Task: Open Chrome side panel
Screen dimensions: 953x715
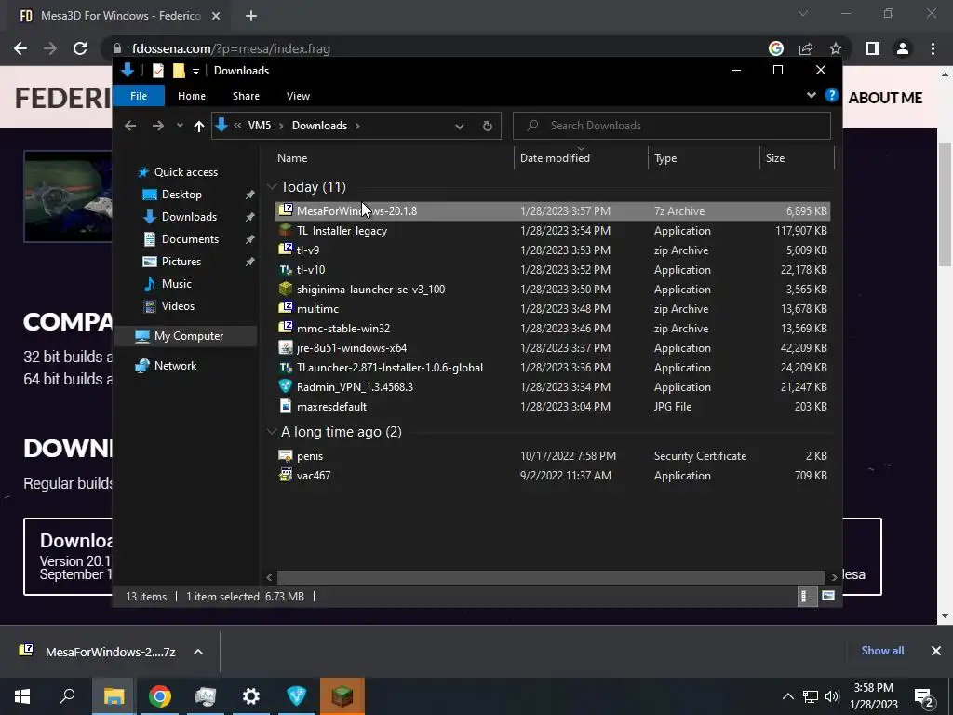Action: [x=873, y=48]
